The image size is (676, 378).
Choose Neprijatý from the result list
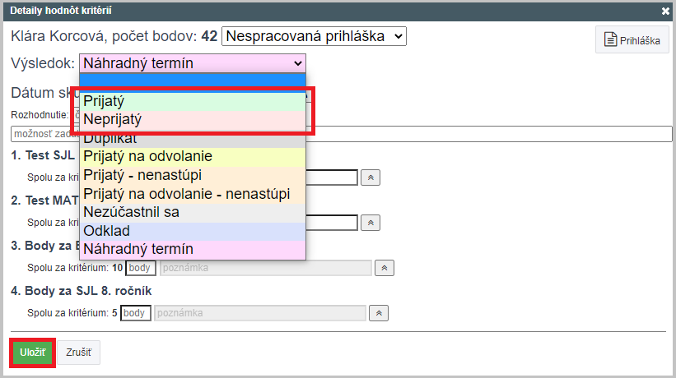(193, 119)
